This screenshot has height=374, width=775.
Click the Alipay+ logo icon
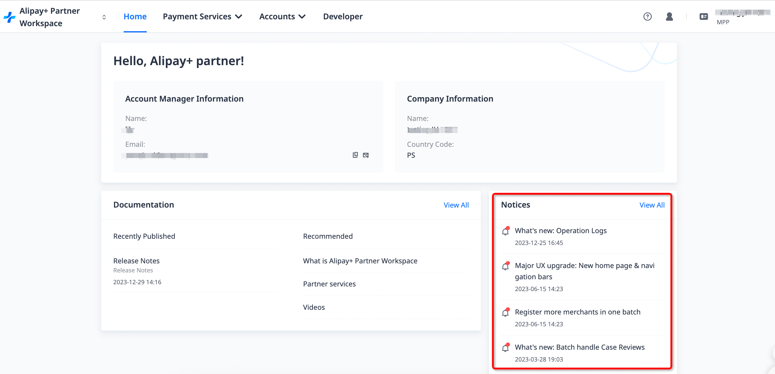click(x=9, y=17)
